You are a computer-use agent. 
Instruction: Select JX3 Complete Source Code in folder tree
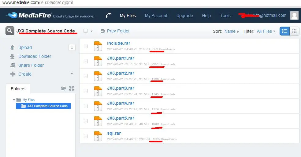point(43,106)
